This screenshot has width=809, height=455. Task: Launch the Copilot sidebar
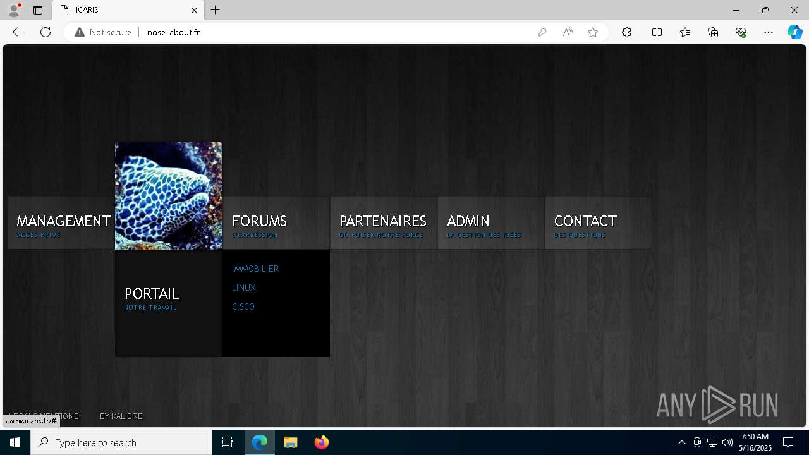(x=794, y=32)
